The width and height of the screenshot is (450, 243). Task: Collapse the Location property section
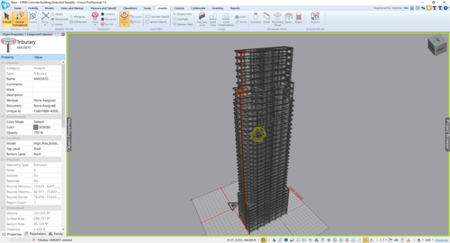tap(4, 139)
